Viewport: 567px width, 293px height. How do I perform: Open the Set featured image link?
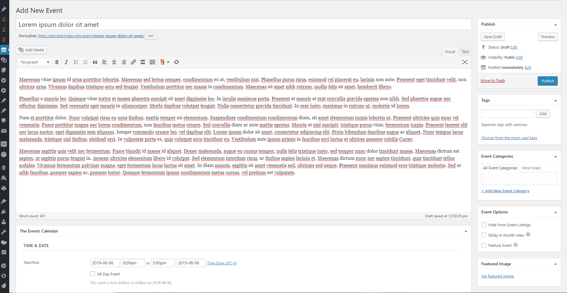coord(497,276)
